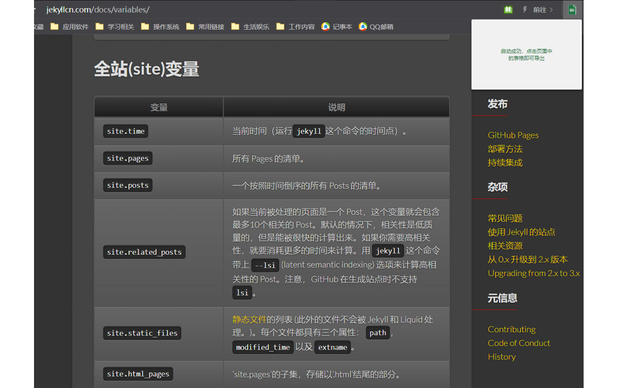Expand the 常用链接 bookmark folder
This screenshot has height=388, width=622.
[205, 27]
